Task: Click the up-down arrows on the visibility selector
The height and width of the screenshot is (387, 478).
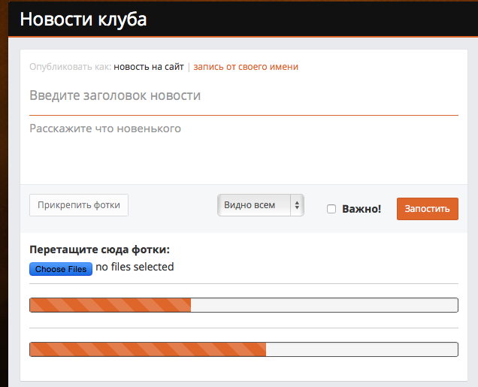Action: point(298,205)
